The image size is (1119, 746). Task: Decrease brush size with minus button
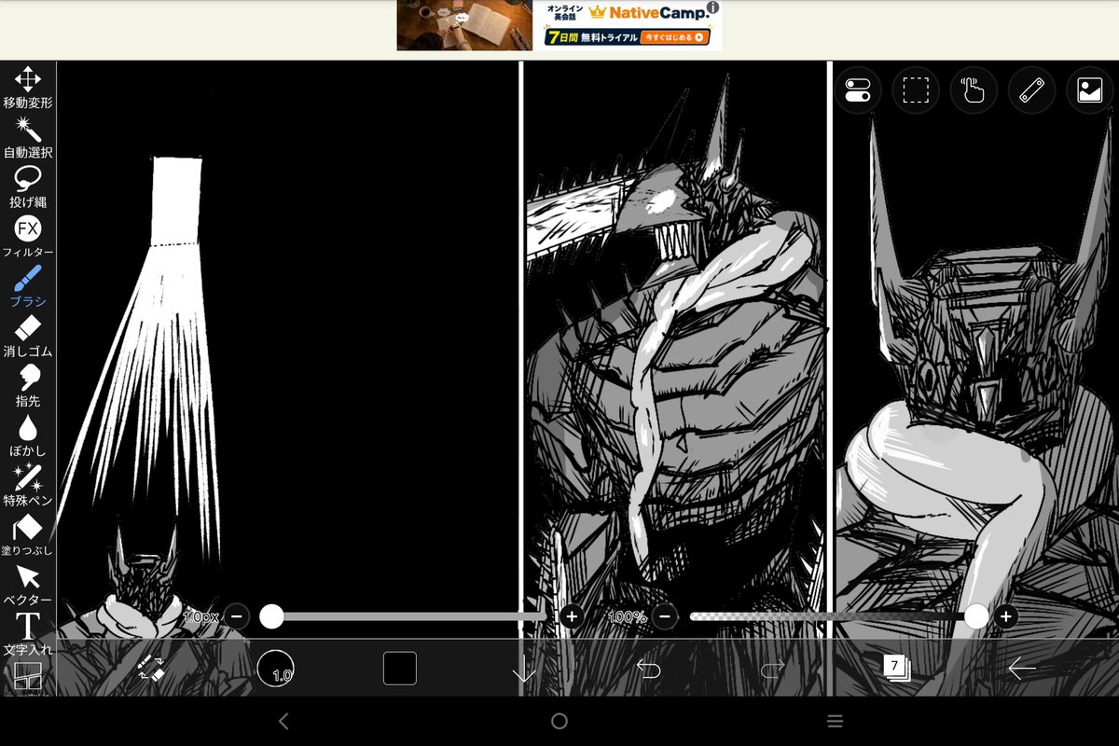pos(237,616)
